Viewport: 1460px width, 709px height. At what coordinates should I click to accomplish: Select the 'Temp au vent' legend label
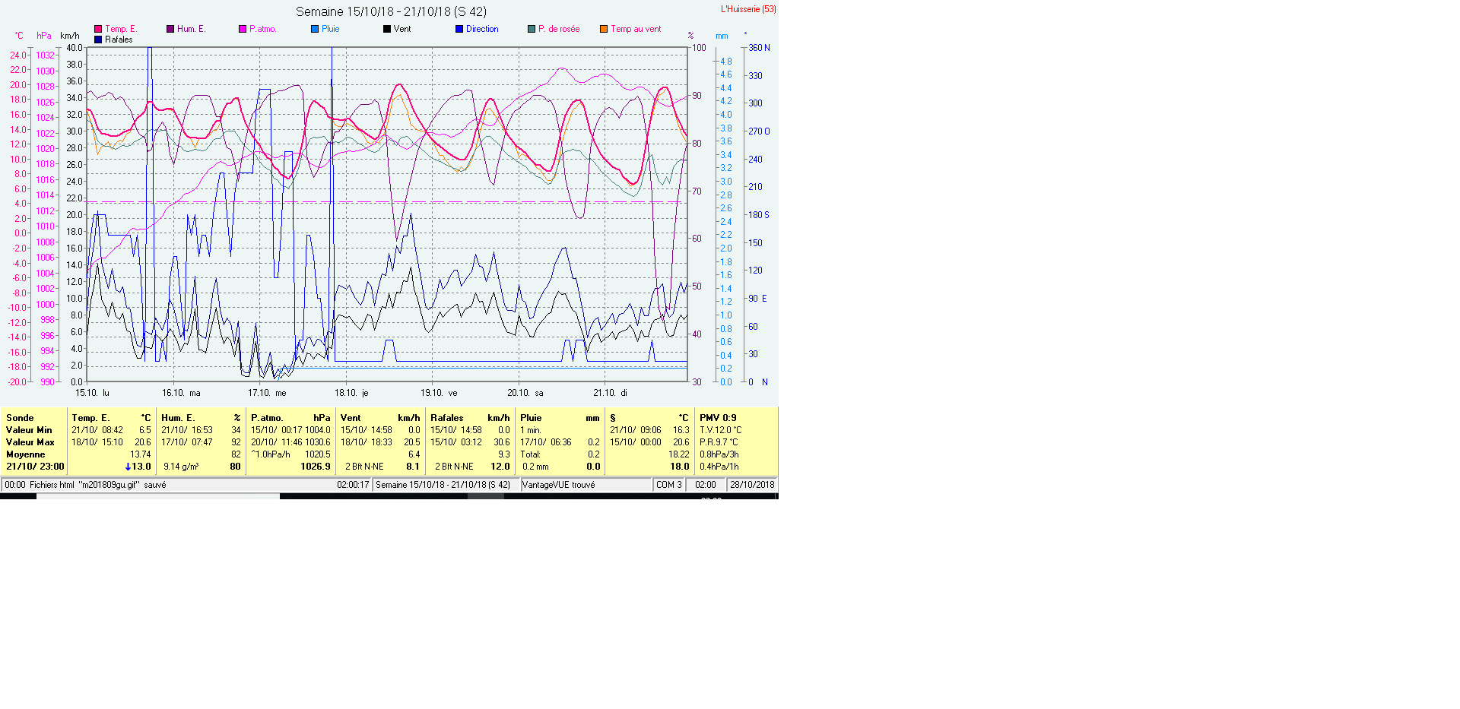point(636,29)
